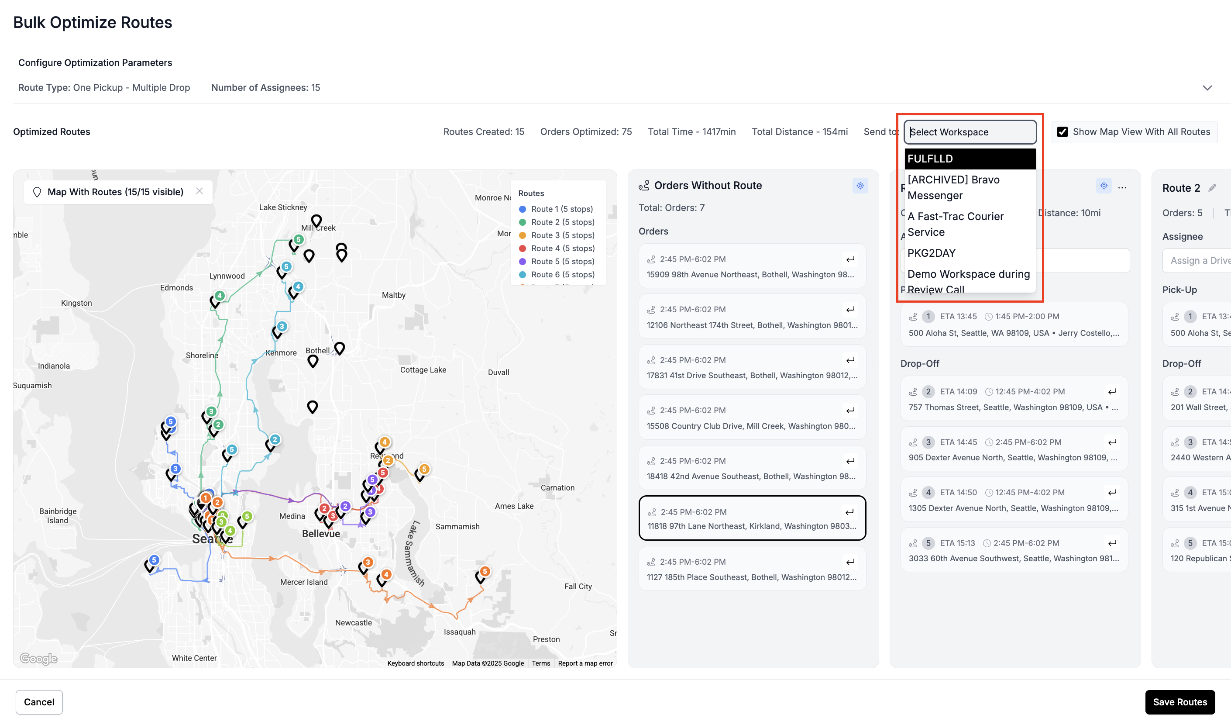Open Route 1 three-dot options menu

(1122, 188)
